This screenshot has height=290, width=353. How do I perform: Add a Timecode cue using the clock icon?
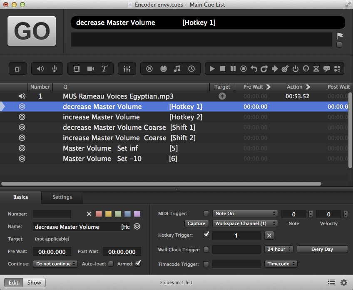(191, 69)
